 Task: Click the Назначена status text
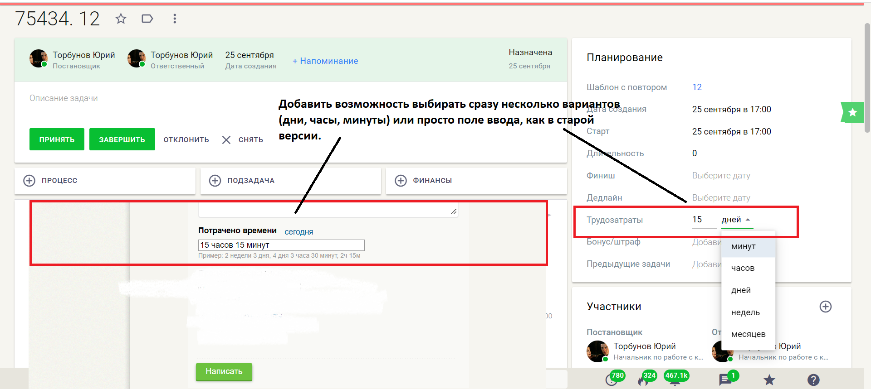[x=530, y=53]
